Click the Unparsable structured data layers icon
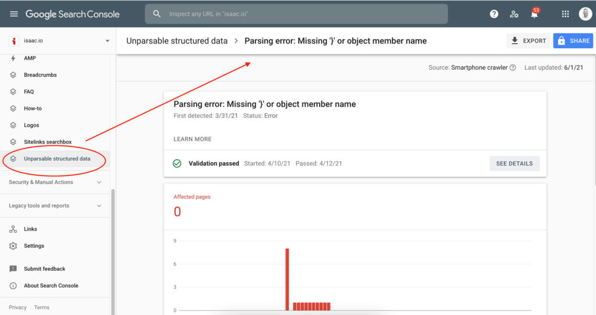This screenshot has width=596, height=315. pyautogui.click(x=13, y=159)
